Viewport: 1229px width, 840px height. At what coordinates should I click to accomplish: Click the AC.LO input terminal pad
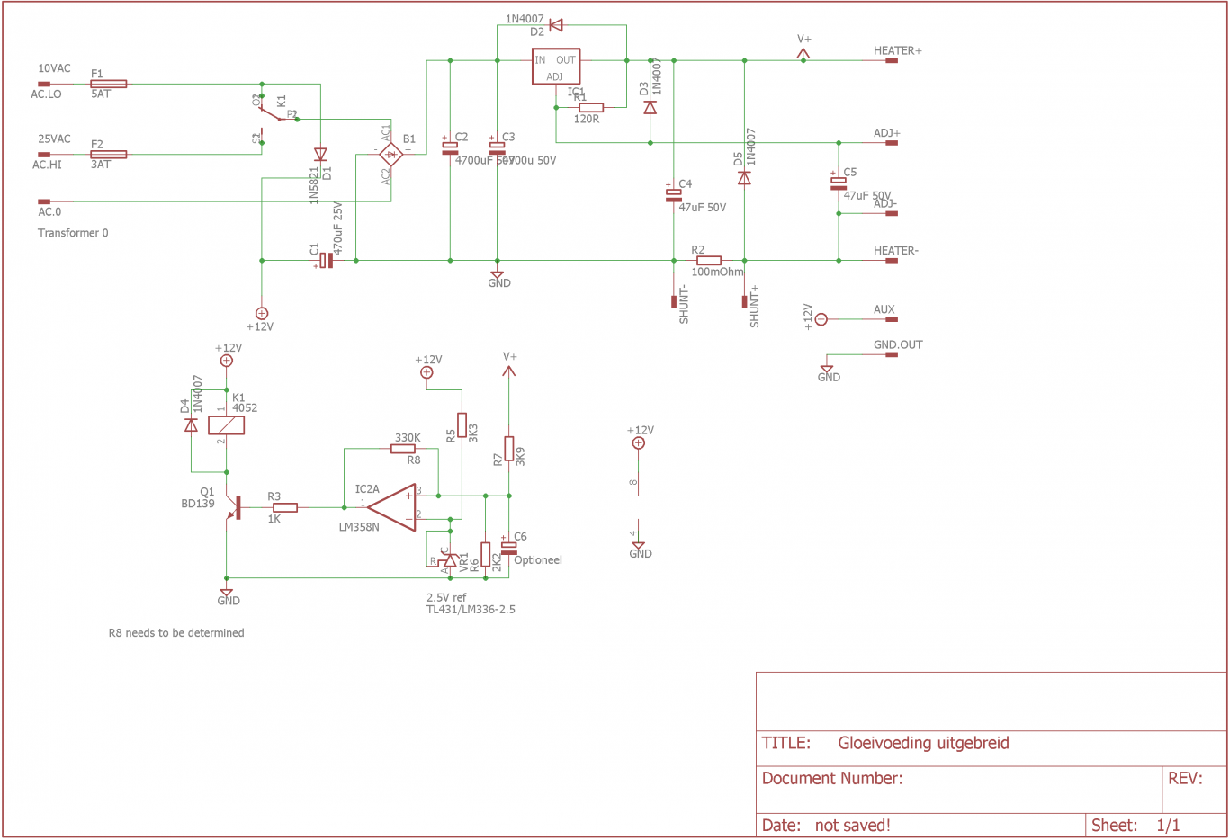pos(44,84)
